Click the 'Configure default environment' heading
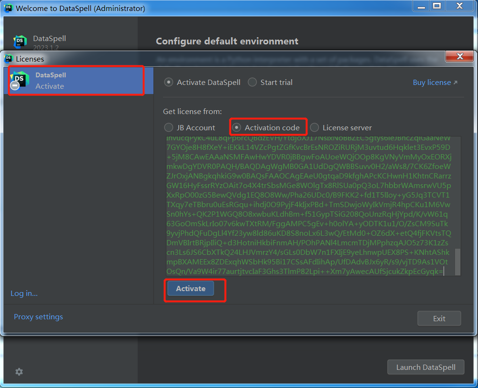Viewport: 478px width, 388px height. (227, 41)
